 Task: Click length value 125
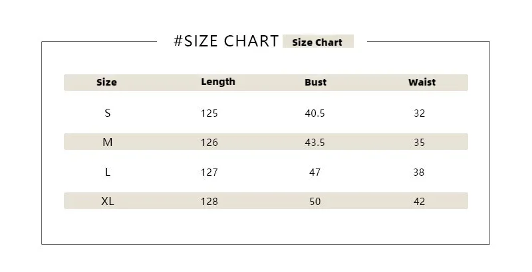tap(209, 113)
